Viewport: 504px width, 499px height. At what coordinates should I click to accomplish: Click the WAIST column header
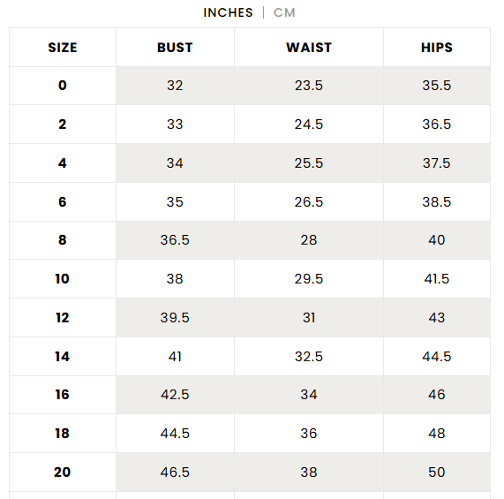click(309, 48)
